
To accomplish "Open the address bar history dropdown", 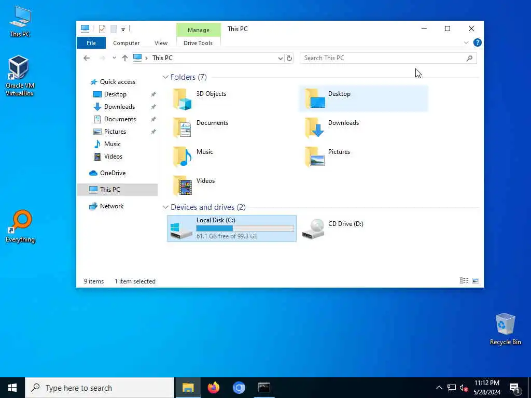I will coord(281,58).
